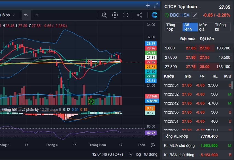
Task: Select the 11:29:52 matched trade row
Action: pyautogui.click(x=197, y=94)
